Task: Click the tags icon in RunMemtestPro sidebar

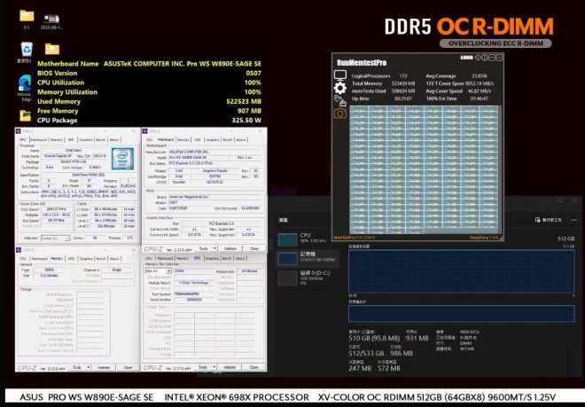Action: click(x=339, y=100)
